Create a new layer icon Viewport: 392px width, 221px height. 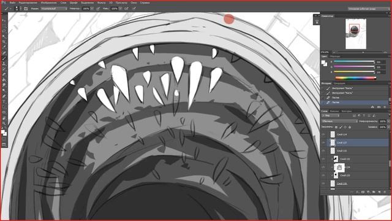(x=379, y=192)
